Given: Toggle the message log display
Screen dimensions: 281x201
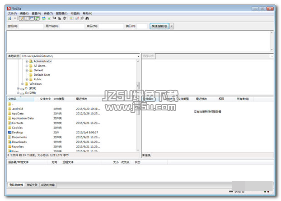Looking at the screenshot, I should coord(21,18).
